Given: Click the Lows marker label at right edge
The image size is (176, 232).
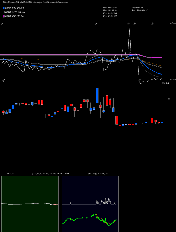Looking at the screenshot, I should click(x=173, y=79).
